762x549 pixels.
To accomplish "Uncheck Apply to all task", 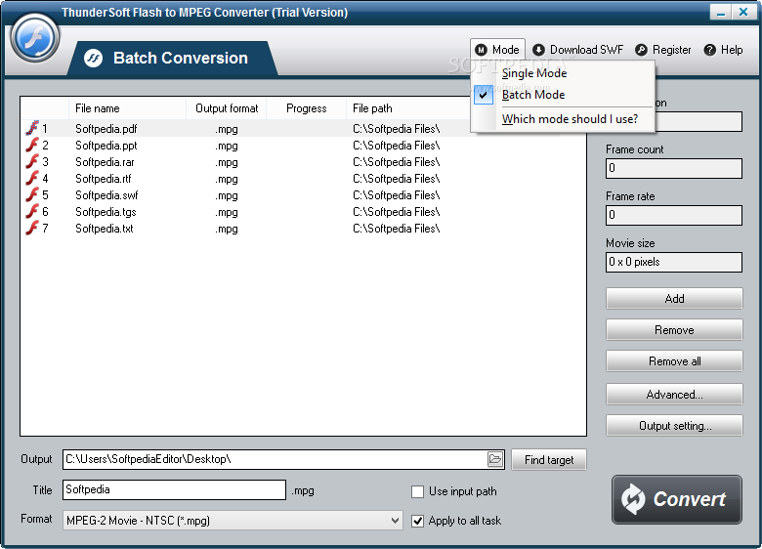I will click(x=417, y=522).
